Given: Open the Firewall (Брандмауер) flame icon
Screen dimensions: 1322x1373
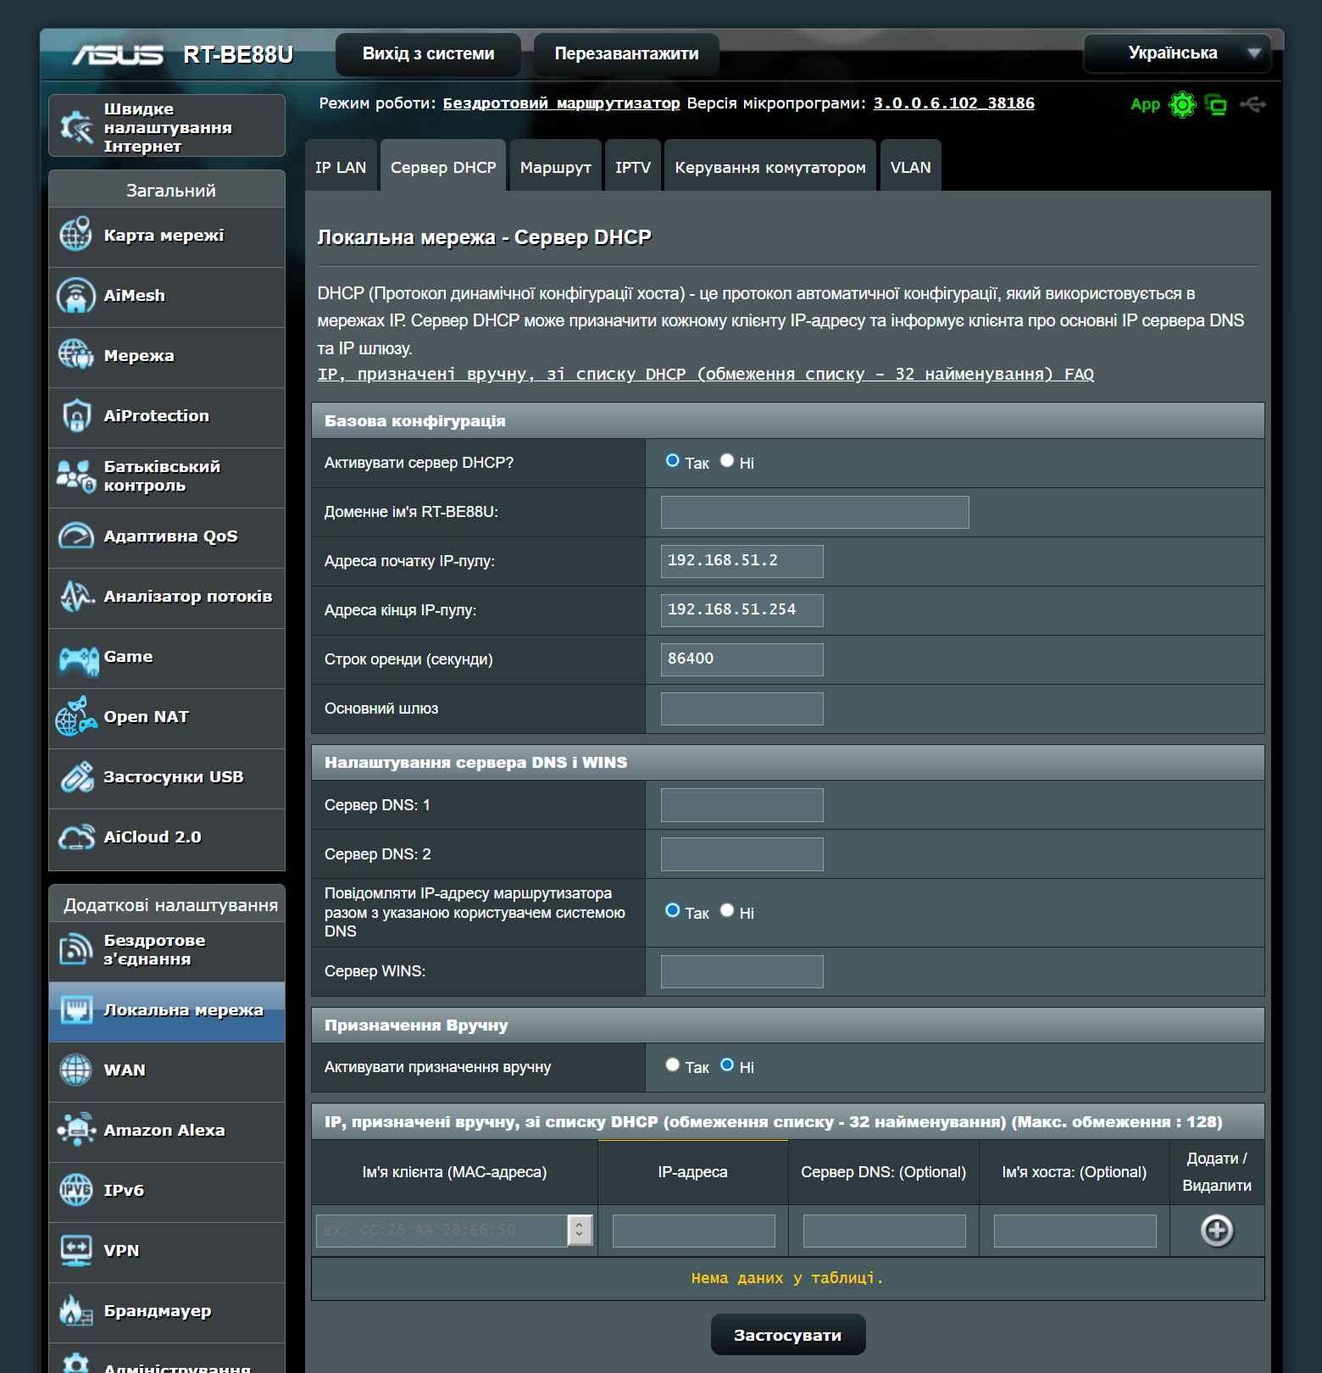Looking at the screenshot, I should (76, 1311).
